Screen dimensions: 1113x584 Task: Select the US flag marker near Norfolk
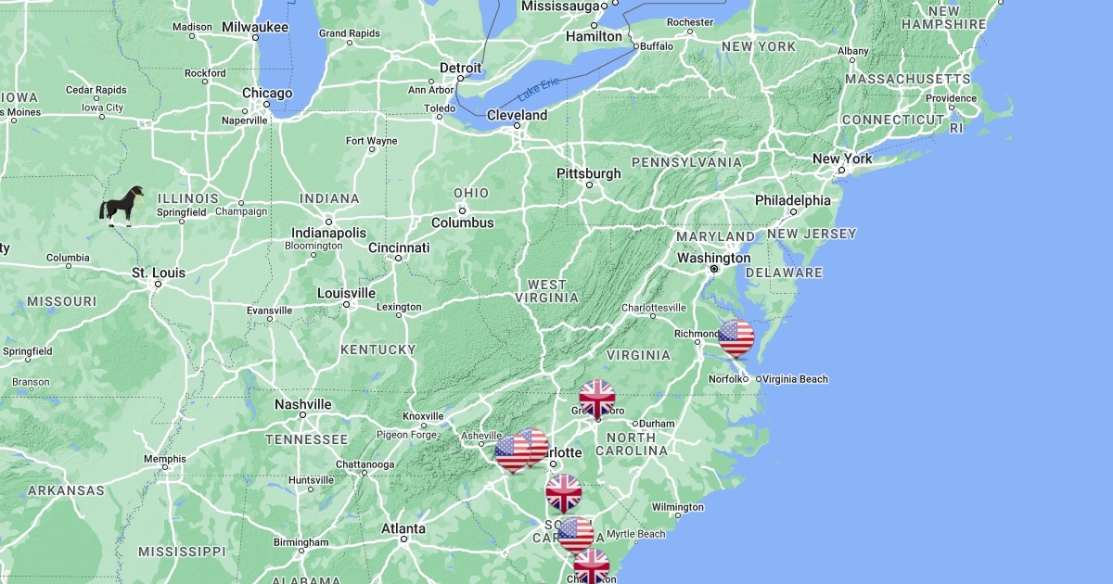[x=736, y=338]
